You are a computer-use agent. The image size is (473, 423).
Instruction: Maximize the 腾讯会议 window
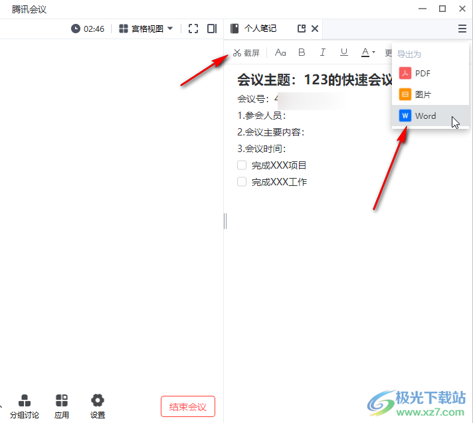(442, 9)
